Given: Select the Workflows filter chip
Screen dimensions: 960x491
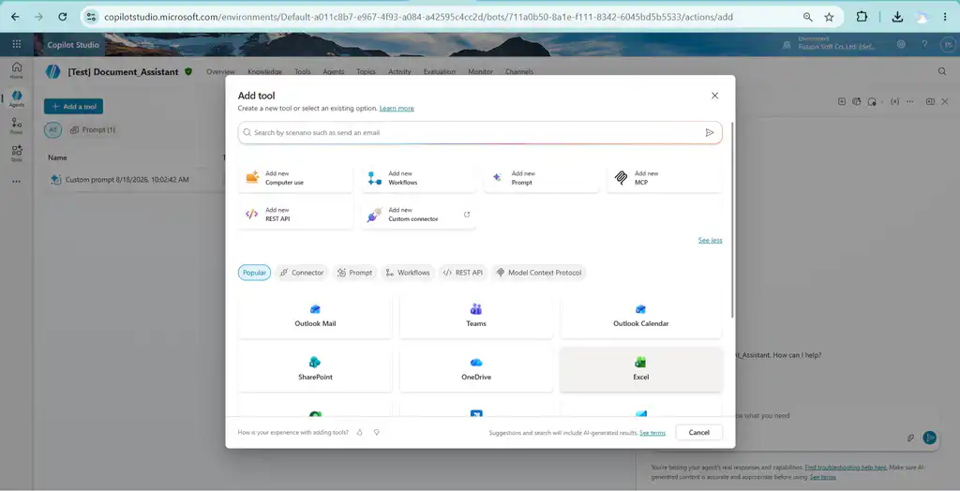Looking at the screenshot, I should point(407,273).
